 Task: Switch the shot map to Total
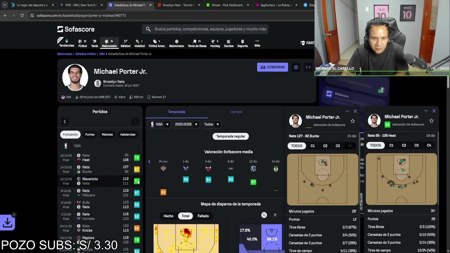(185, 216)
